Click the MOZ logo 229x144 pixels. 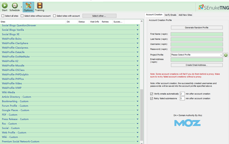[187, 123]
